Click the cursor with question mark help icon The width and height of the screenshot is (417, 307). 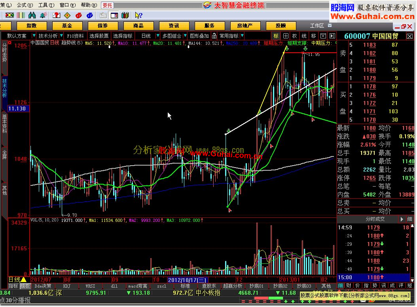click(x=138, y=15)
